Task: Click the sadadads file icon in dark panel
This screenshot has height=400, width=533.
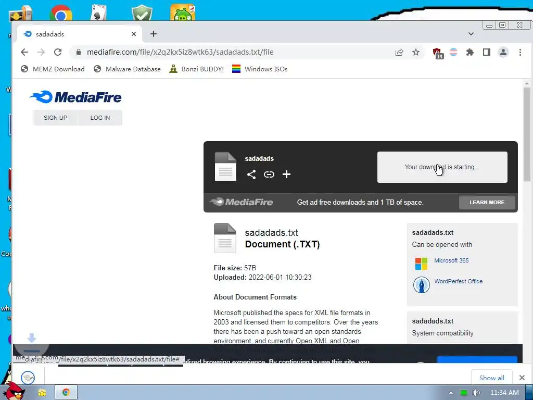Action: 225,167
